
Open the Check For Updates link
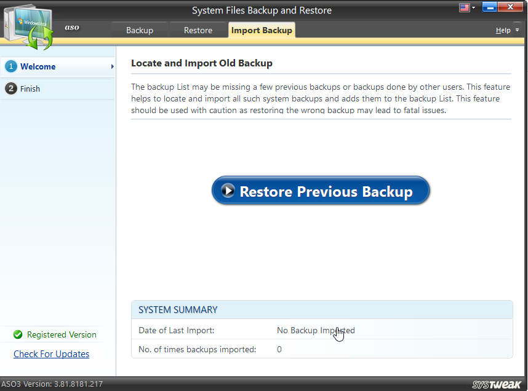pos(51,353)
